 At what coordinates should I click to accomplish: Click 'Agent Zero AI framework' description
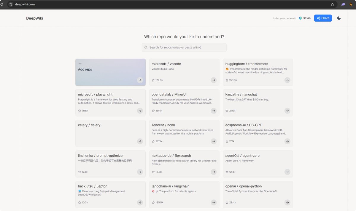240,161
